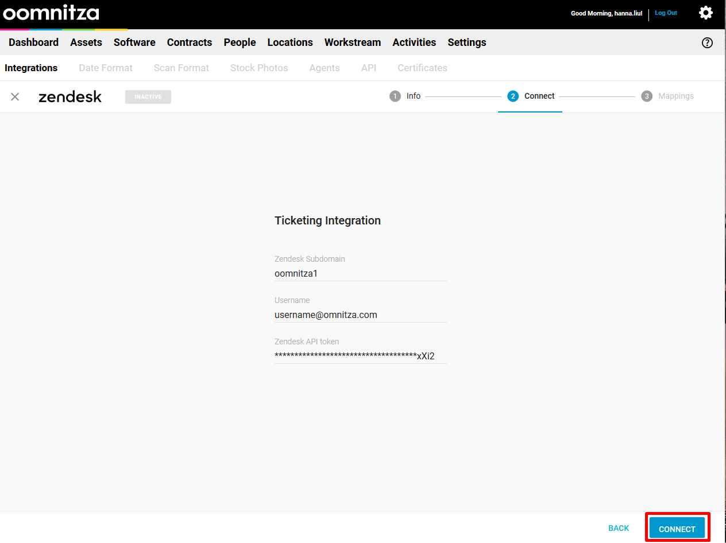The image size is (726, 543).
Task: Click the help question mark icon
Action: (707, 42)
